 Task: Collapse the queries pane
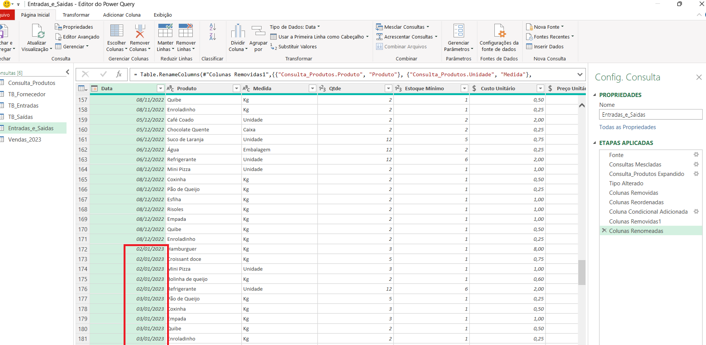pos(68,72)
